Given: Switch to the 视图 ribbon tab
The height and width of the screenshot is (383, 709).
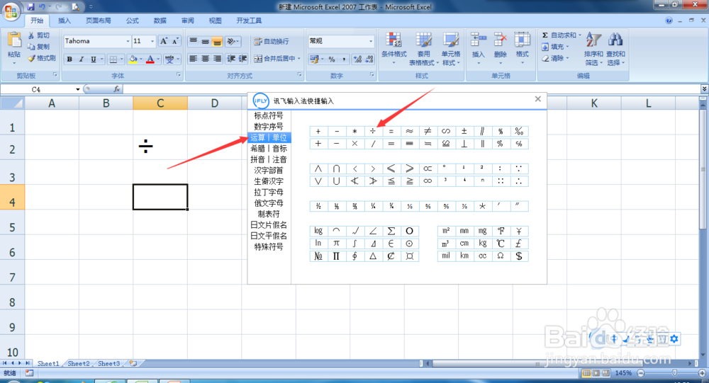Looking at the screenshot, I should click(x=216, y=21).
